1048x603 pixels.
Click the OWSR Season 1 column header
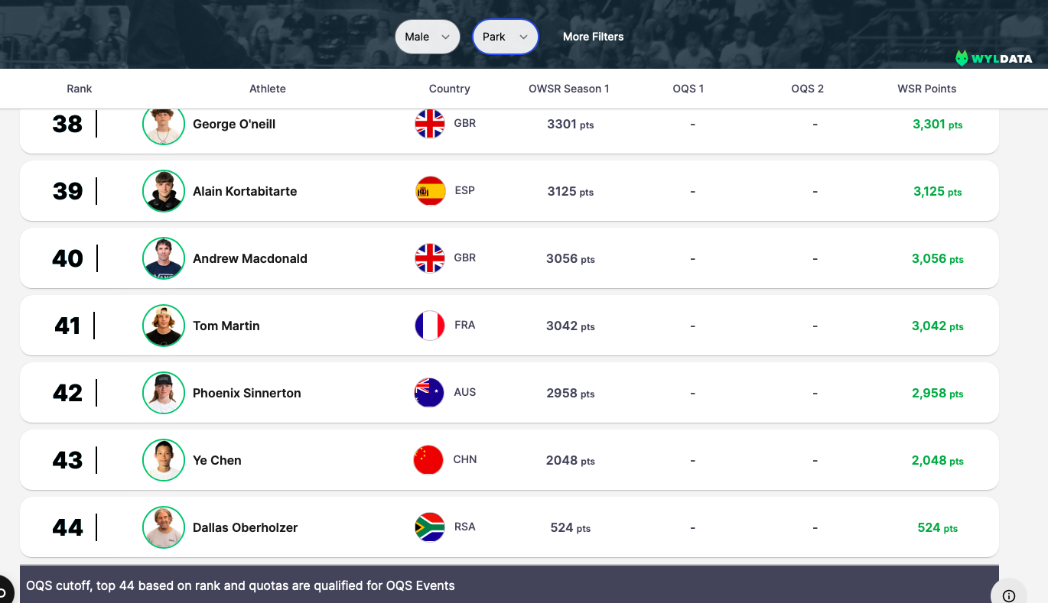tap(568, 89)
